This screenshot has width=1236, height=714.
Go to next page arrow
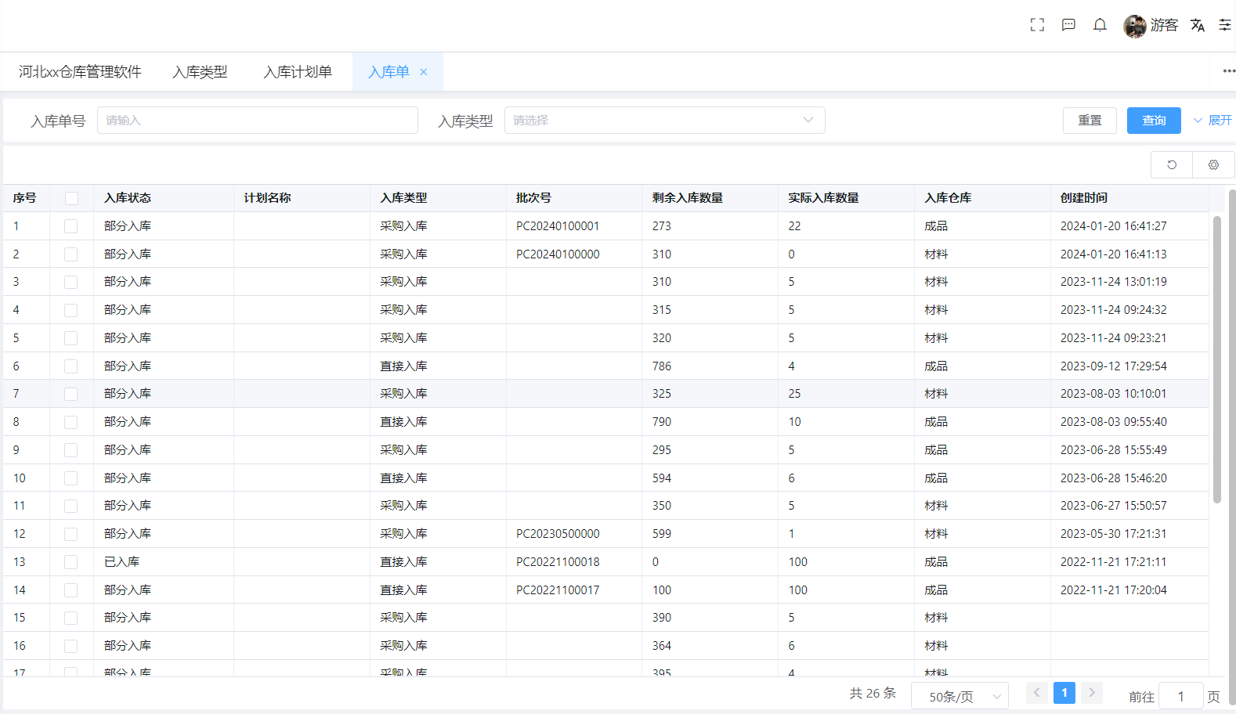[x=1092, y=693]
